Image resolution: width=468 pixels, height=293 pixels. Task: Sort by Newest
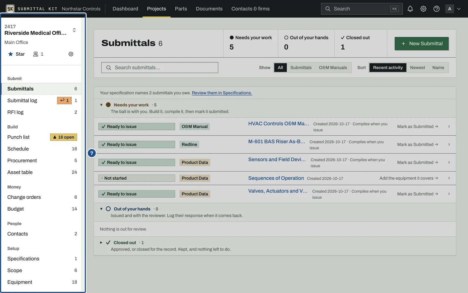tap(417, 68)
